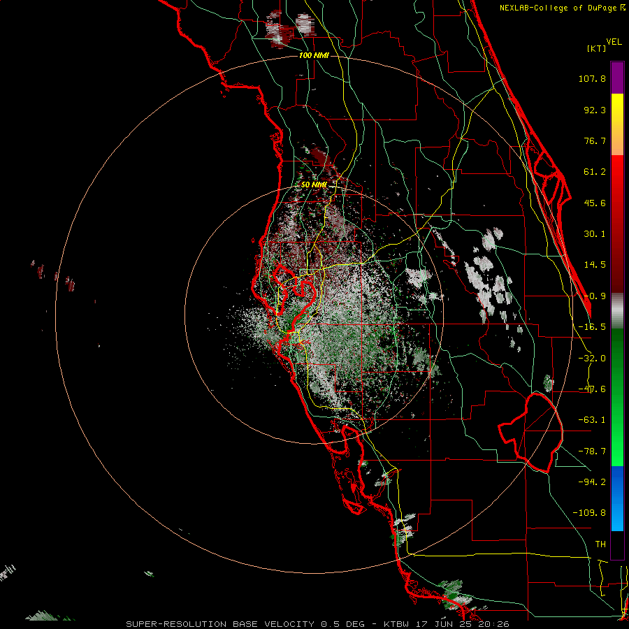
Task: Click the TH label on the legend
Action: point(600,544)
